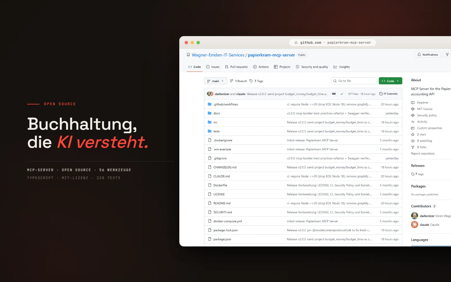This screenshot has height=282, width=451.
Task: Click the folder icon beside src
Action: [209, 122]
